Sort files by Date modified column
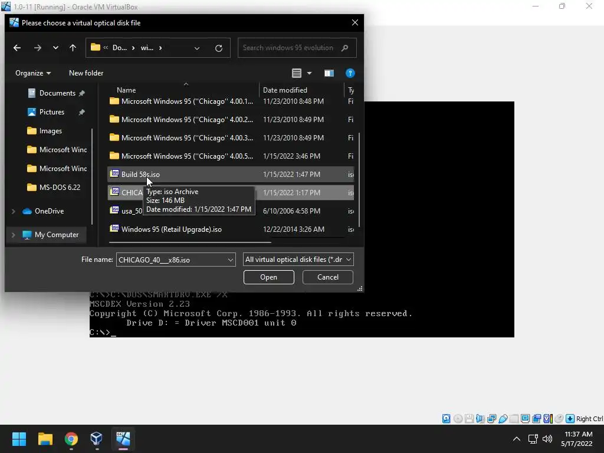Image resolution: width=604 pixels, height=453 pixels. click(285, 90)
